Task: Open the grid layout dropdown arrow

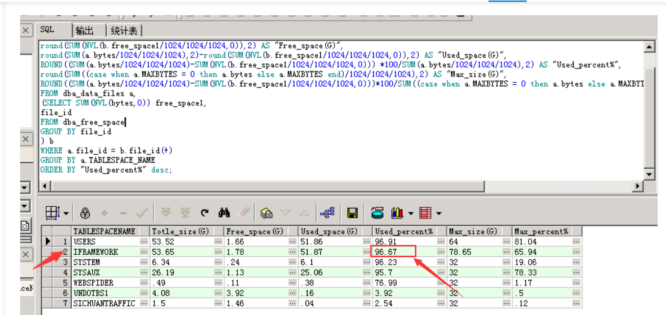Action: (x=65, y=213)
